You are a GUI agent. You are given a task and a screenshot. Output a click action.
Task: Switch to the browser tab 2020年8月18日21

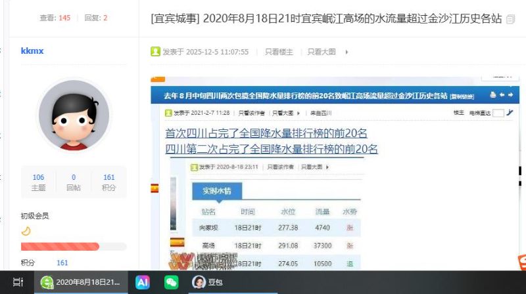click(x=81, y=282)
